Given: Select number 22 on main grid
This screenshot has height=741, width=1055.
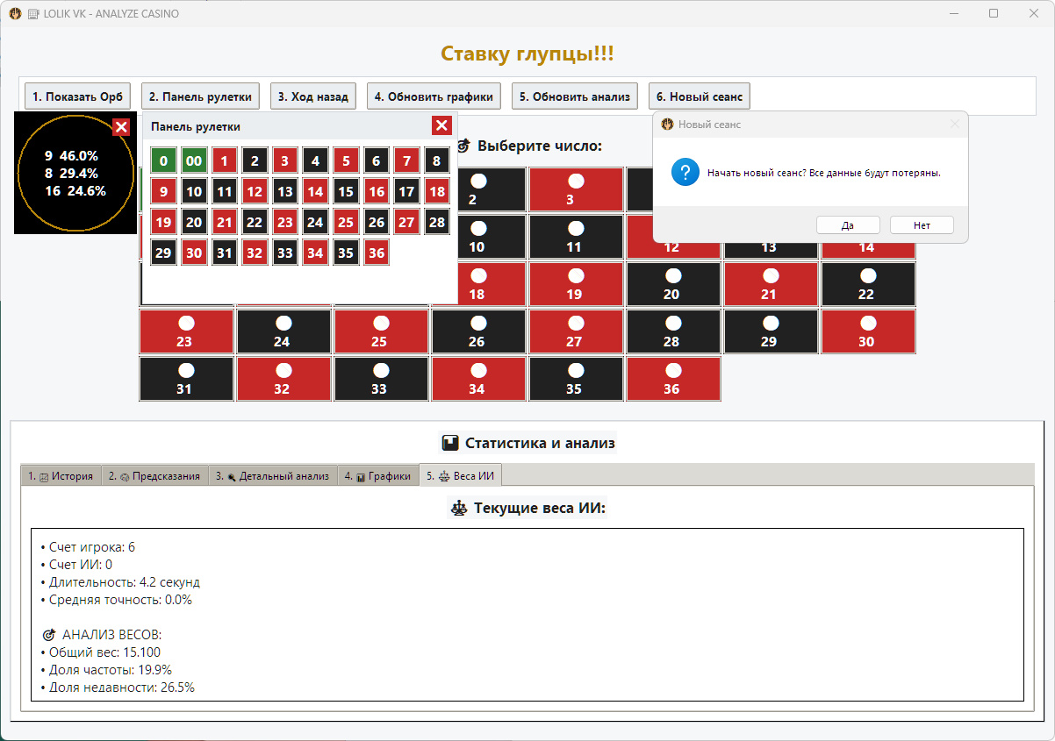Looking at the screenshot, I should pyautogui.click(x=868, y=284).
